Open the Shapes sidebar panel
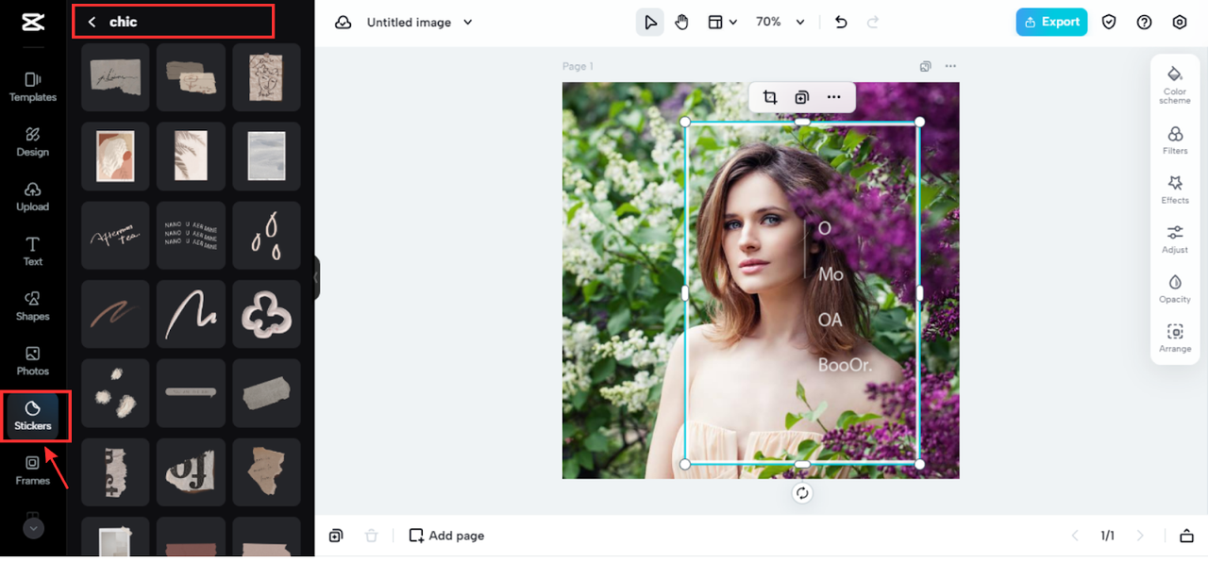 tap(33, 305)
